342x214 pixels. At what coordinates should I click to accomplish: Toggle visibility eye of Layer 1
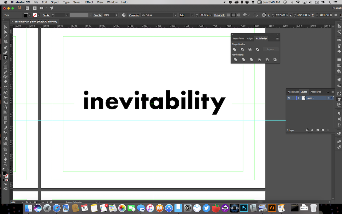[289, 98]
